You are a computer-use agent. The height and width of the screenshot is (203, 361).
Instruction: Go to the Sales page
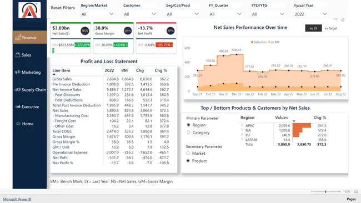click(x=29, y=55)
